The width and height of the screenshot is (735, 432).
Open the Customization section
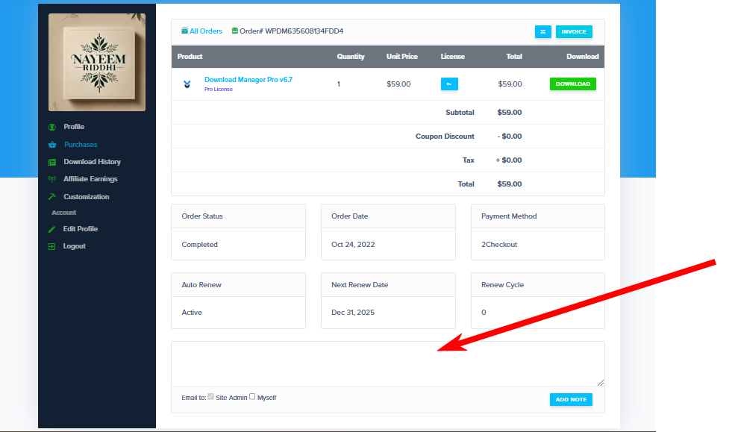point(87,197)
